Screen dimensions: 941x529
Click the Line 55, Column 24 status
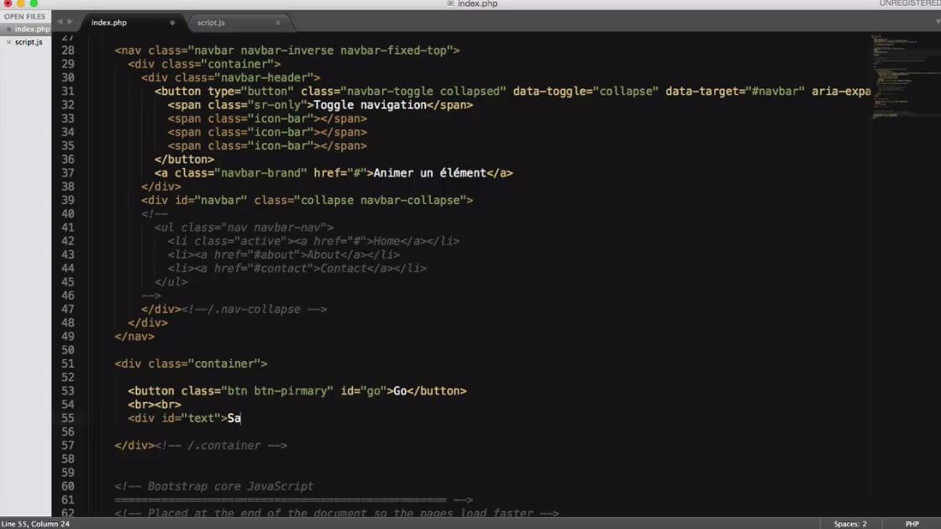35,523
